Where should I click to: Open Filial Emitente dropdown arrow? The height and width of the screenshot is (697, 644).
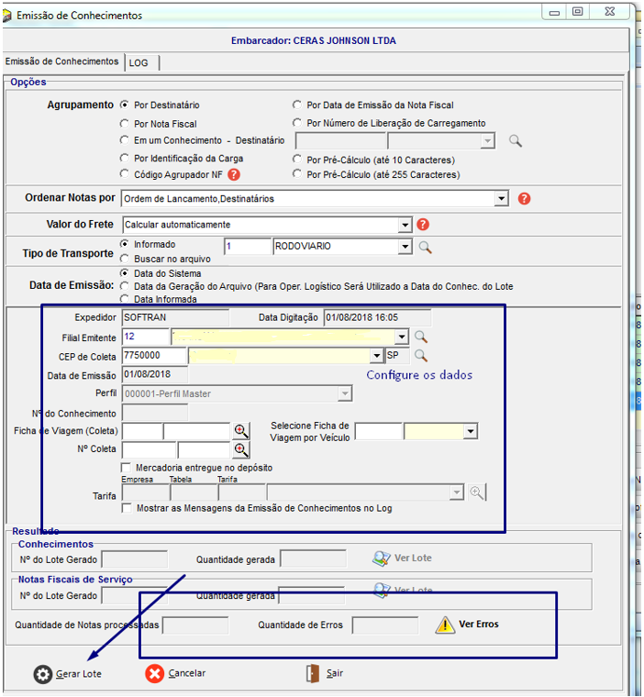402,337
